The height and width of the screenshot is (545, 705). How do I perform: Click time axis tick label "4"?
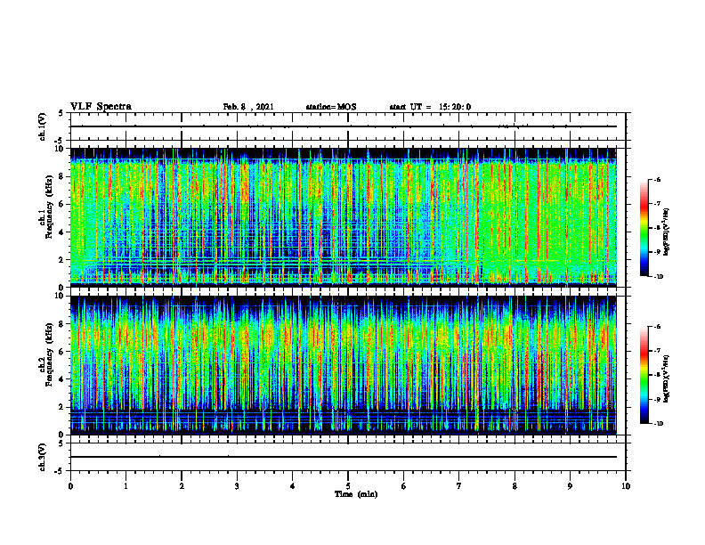pos(293,485)
